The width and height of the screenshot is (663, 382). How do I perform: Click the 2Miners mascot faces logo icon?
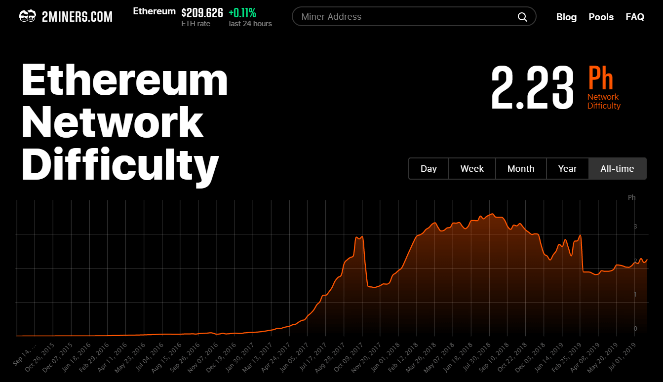pos(27,16)
